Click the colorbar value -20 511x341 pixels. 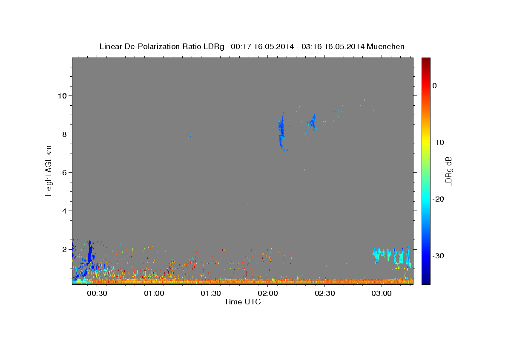439,199
